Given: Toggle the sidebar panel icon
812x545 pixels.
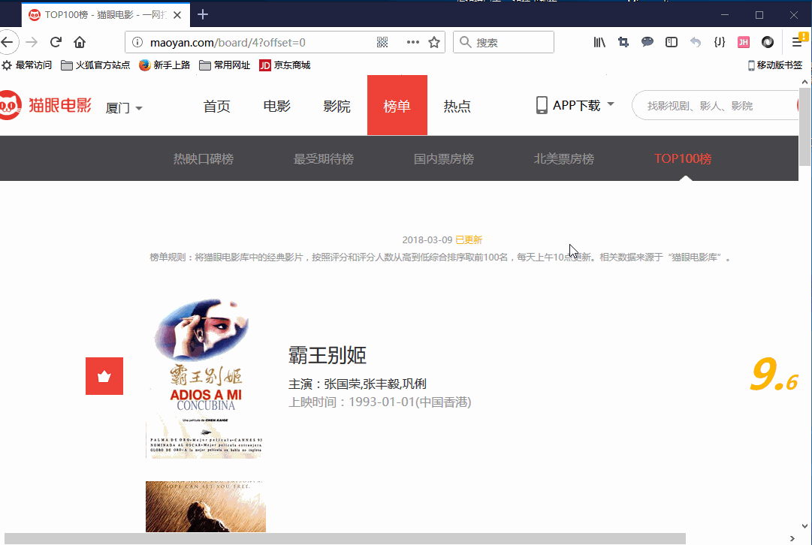Looking at the screenshot, I should [671, 43].
